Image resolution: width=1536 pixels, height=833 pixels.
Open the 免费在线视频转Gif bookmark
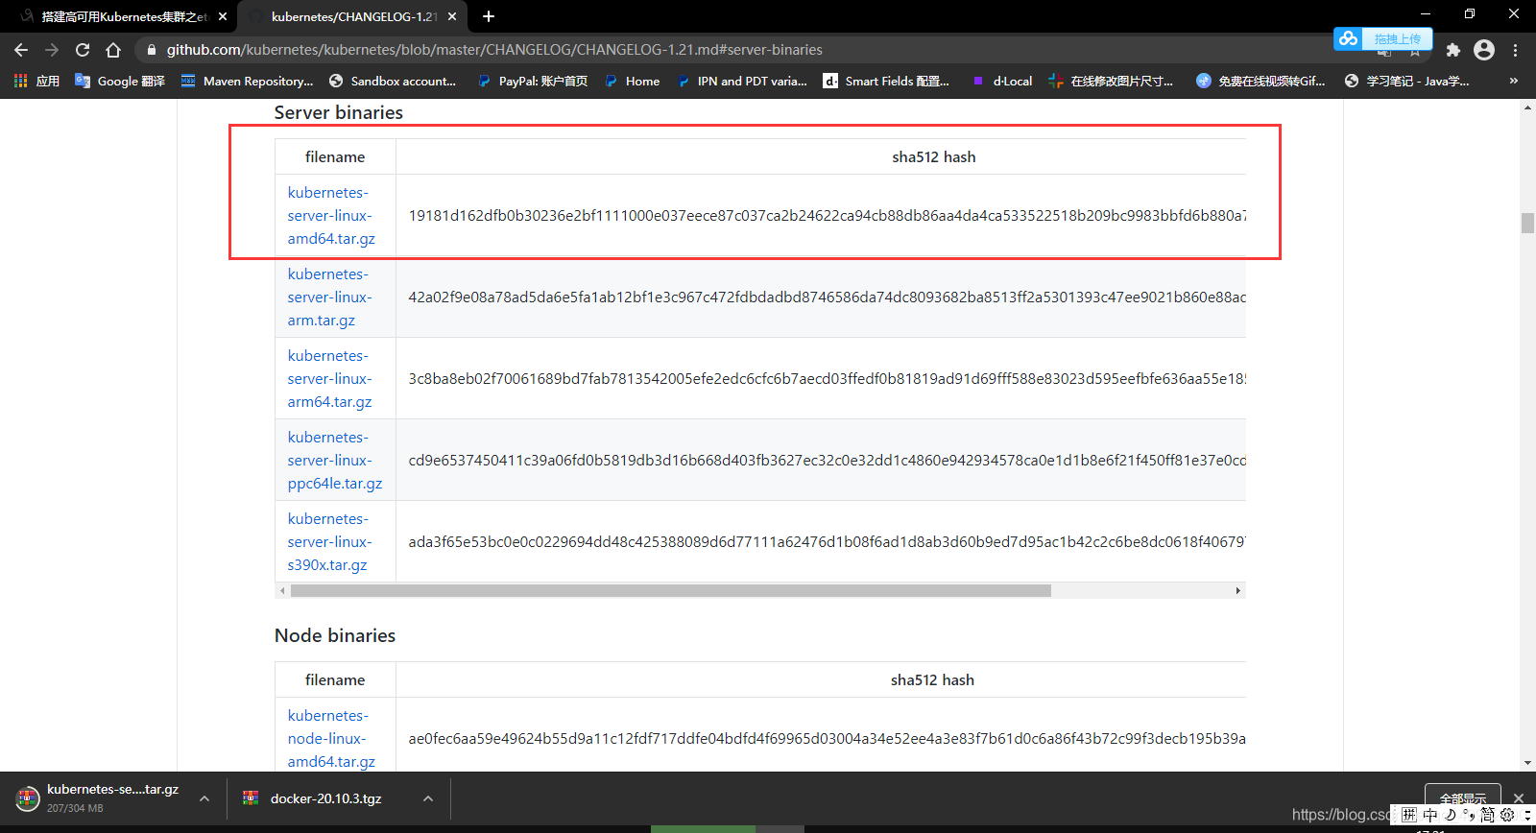[x=1260, y=81]
